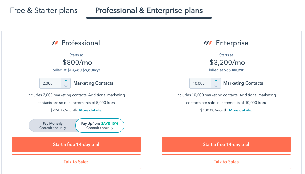Start a free 14-day Professional trial
This screenshot has width=305, height=174.
(x=76, y=144)
